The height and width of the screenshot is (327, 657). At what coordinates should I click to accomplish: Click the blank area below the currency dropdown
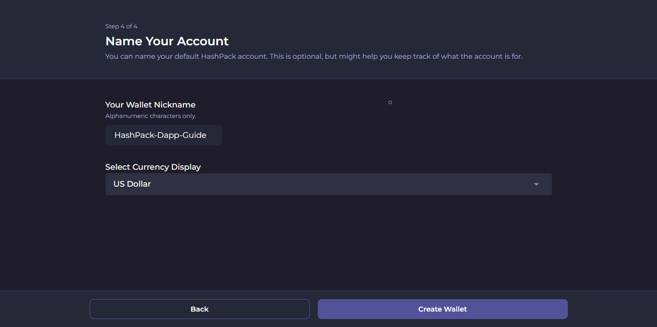click(x=328, y=239)
